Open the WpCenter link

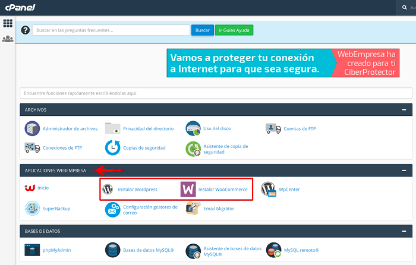point(289,190)
